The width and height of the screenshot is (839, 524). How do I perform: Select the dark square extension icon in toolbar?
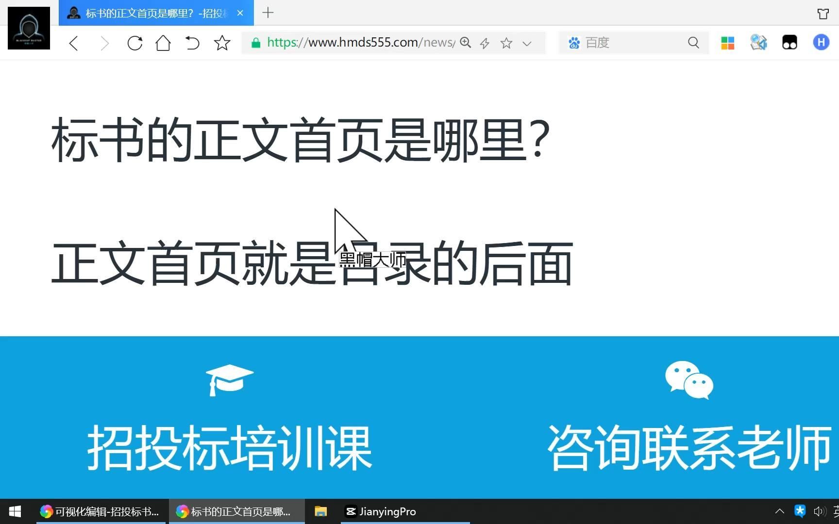tap(789, 43)
